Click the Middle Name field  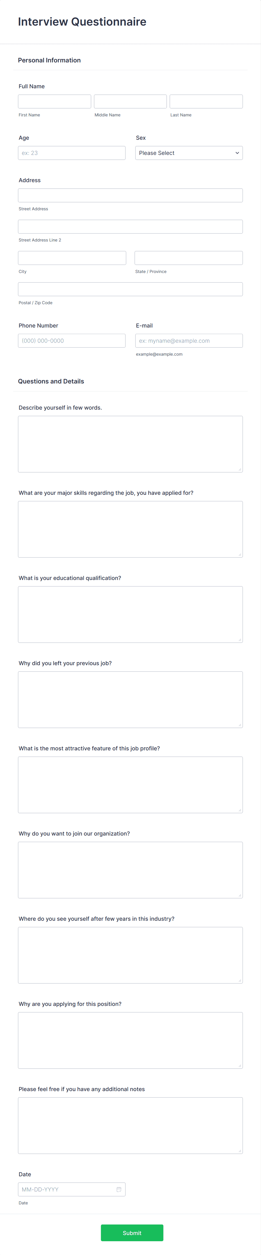tap(130, 101)
